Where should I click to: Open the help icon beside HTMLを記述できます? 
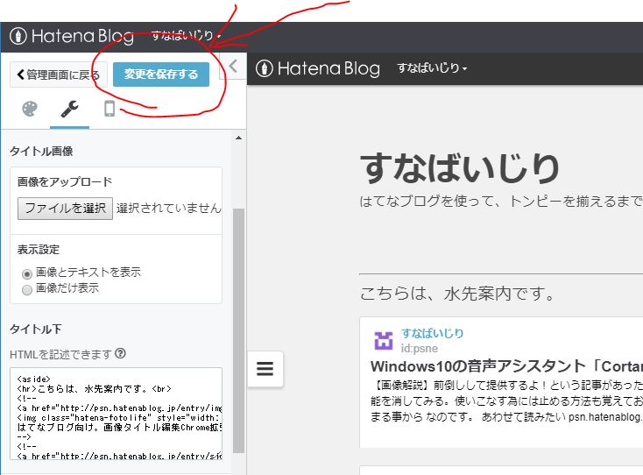coord(120,353)
